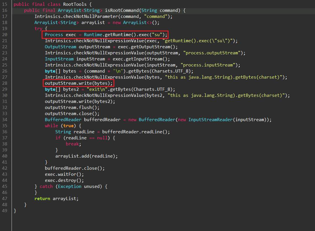The width and height of the screenshot is (315, 231).
Task: Click the readLine variable on line 36
Action: click(84, 132)
